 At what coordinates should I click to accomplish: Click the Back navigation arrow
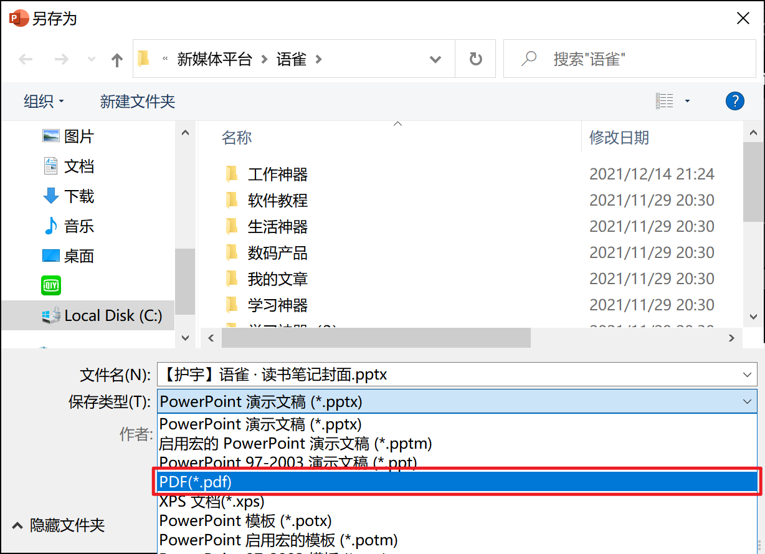click(26, 59)
